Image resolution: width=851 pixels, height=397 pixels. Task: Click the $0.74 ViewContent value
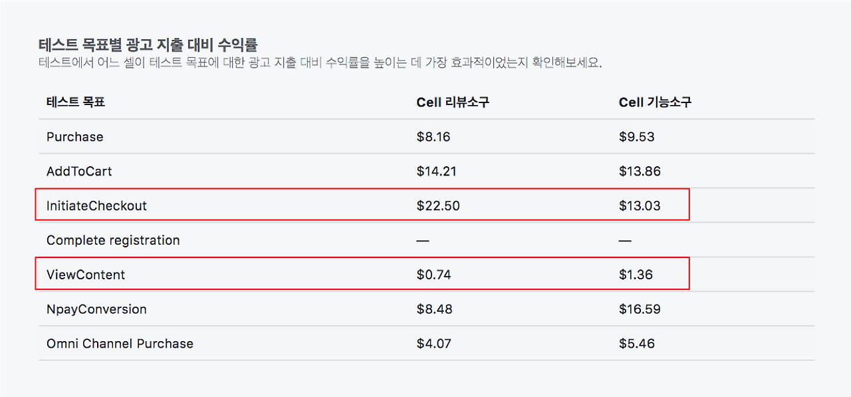[433, 275]
